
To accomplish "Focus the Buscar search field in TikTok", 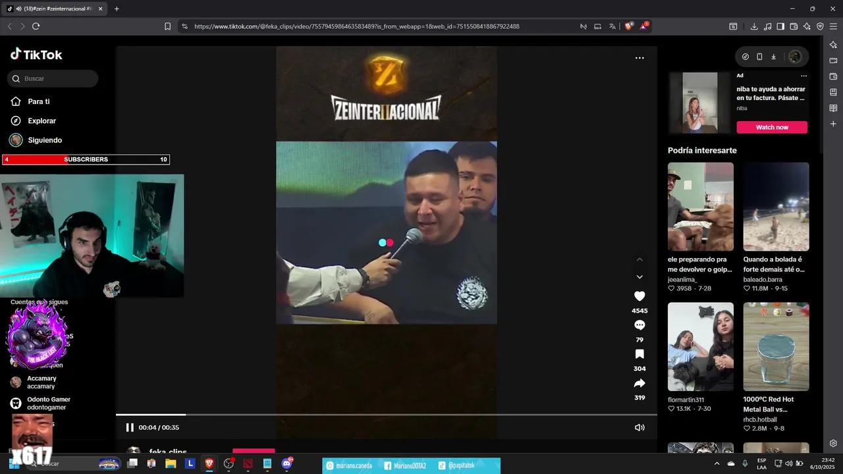I will (53, 78).
